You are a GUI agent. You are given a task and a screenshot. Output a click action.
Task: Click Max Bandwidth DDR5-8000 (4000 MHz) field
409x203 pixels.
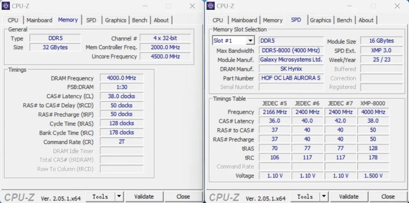point(291,50)
